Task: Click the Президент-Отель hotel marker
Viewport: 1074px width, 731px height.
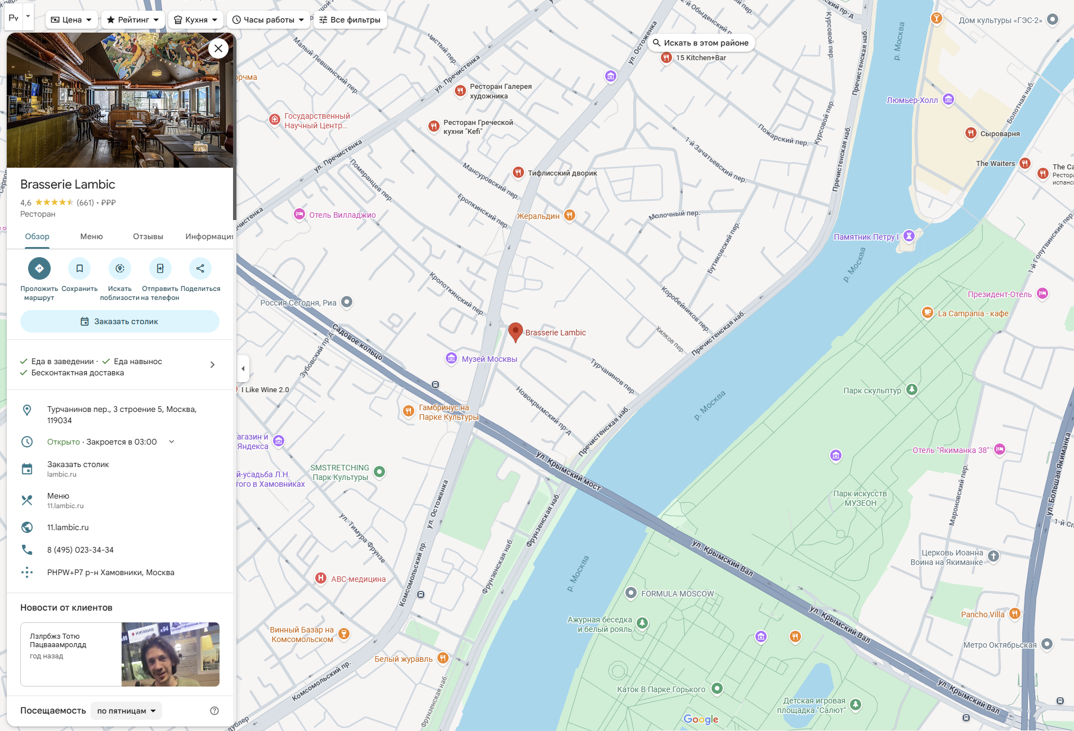Action: pos(1042,294)
